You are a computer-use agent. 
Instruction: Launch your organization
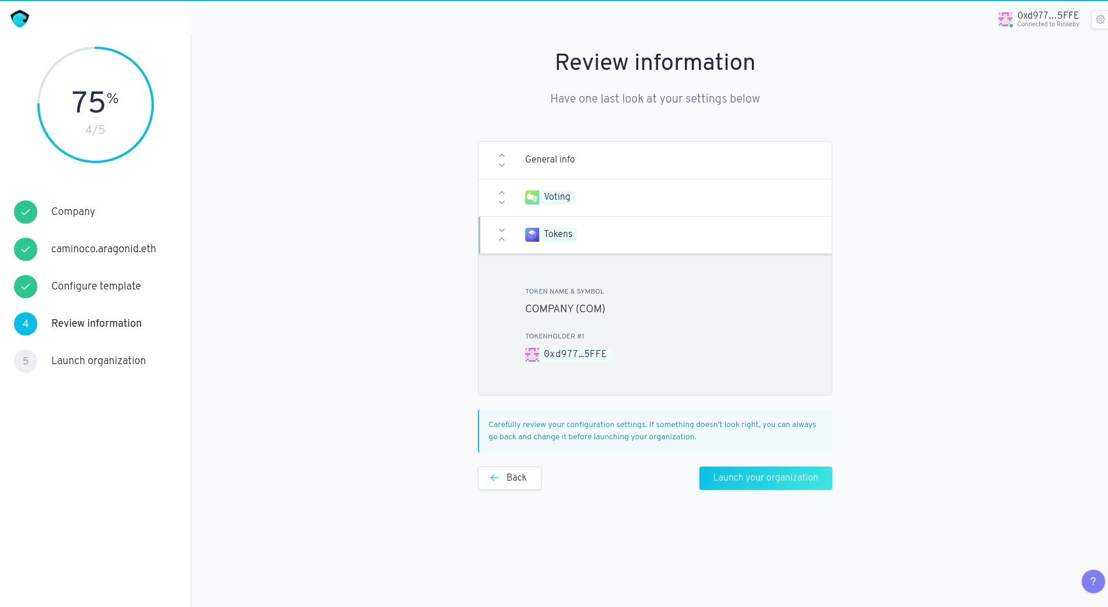[766, 478]
